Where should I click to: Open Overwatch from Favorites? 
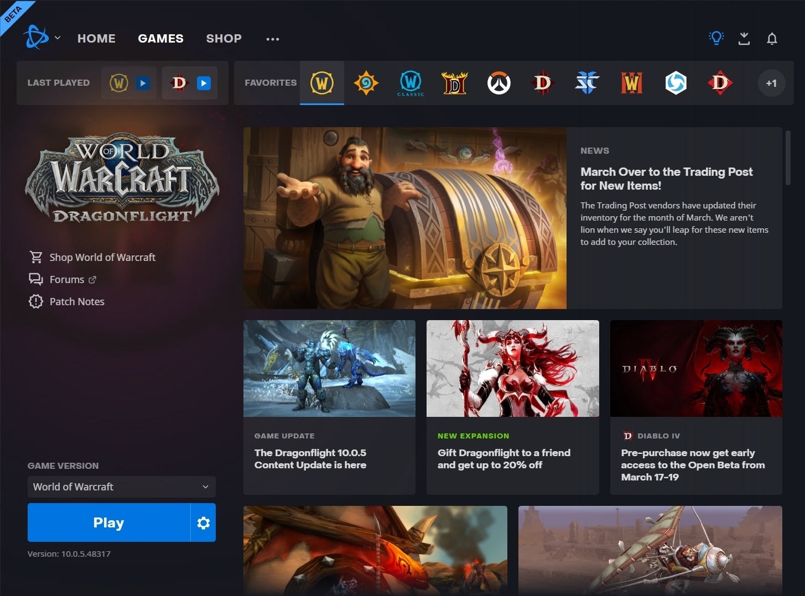point(499,83)
